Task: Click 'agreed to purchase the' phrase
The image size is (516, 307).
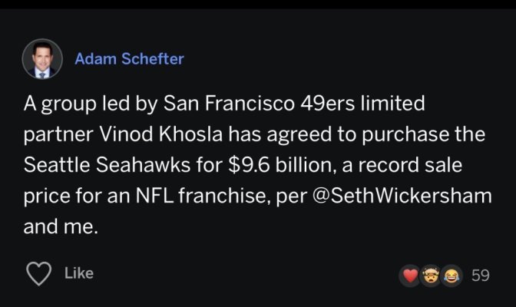Action: click(x=375, y=134)
